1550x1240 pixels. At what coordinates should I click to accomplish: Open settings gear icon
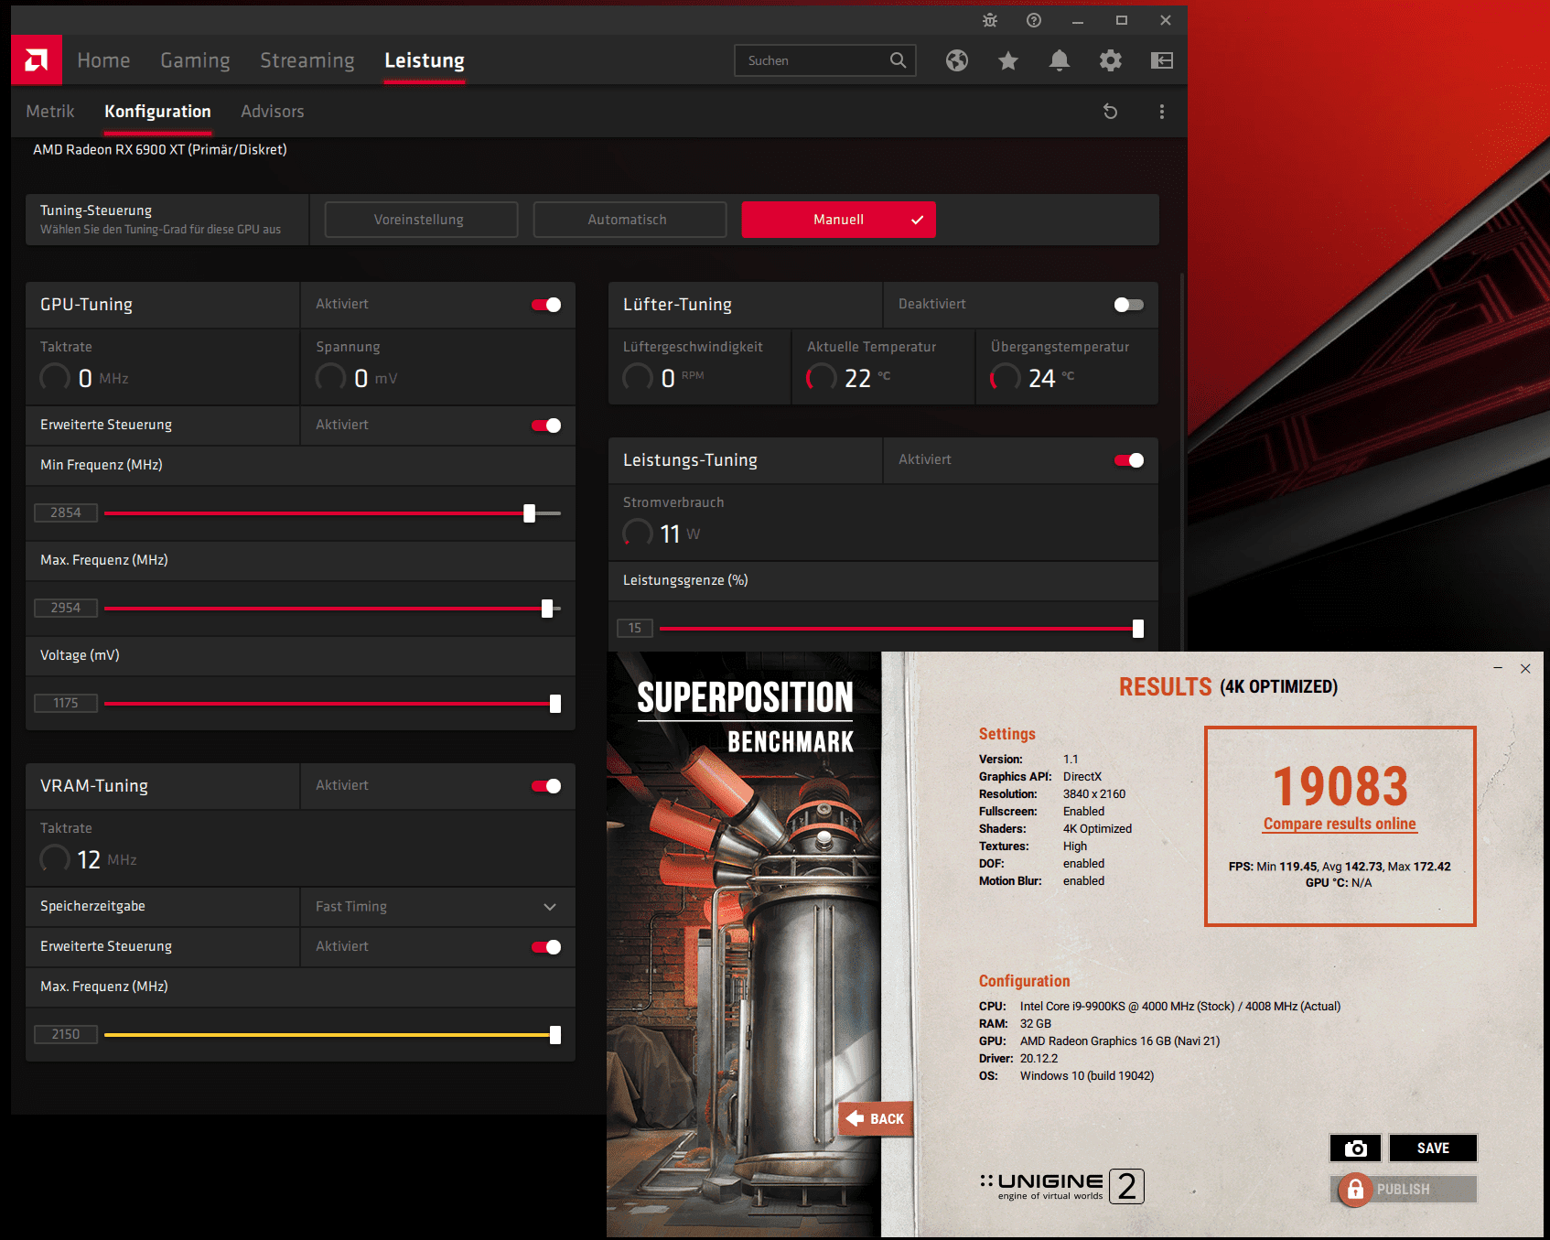(x=1111, y=60)
